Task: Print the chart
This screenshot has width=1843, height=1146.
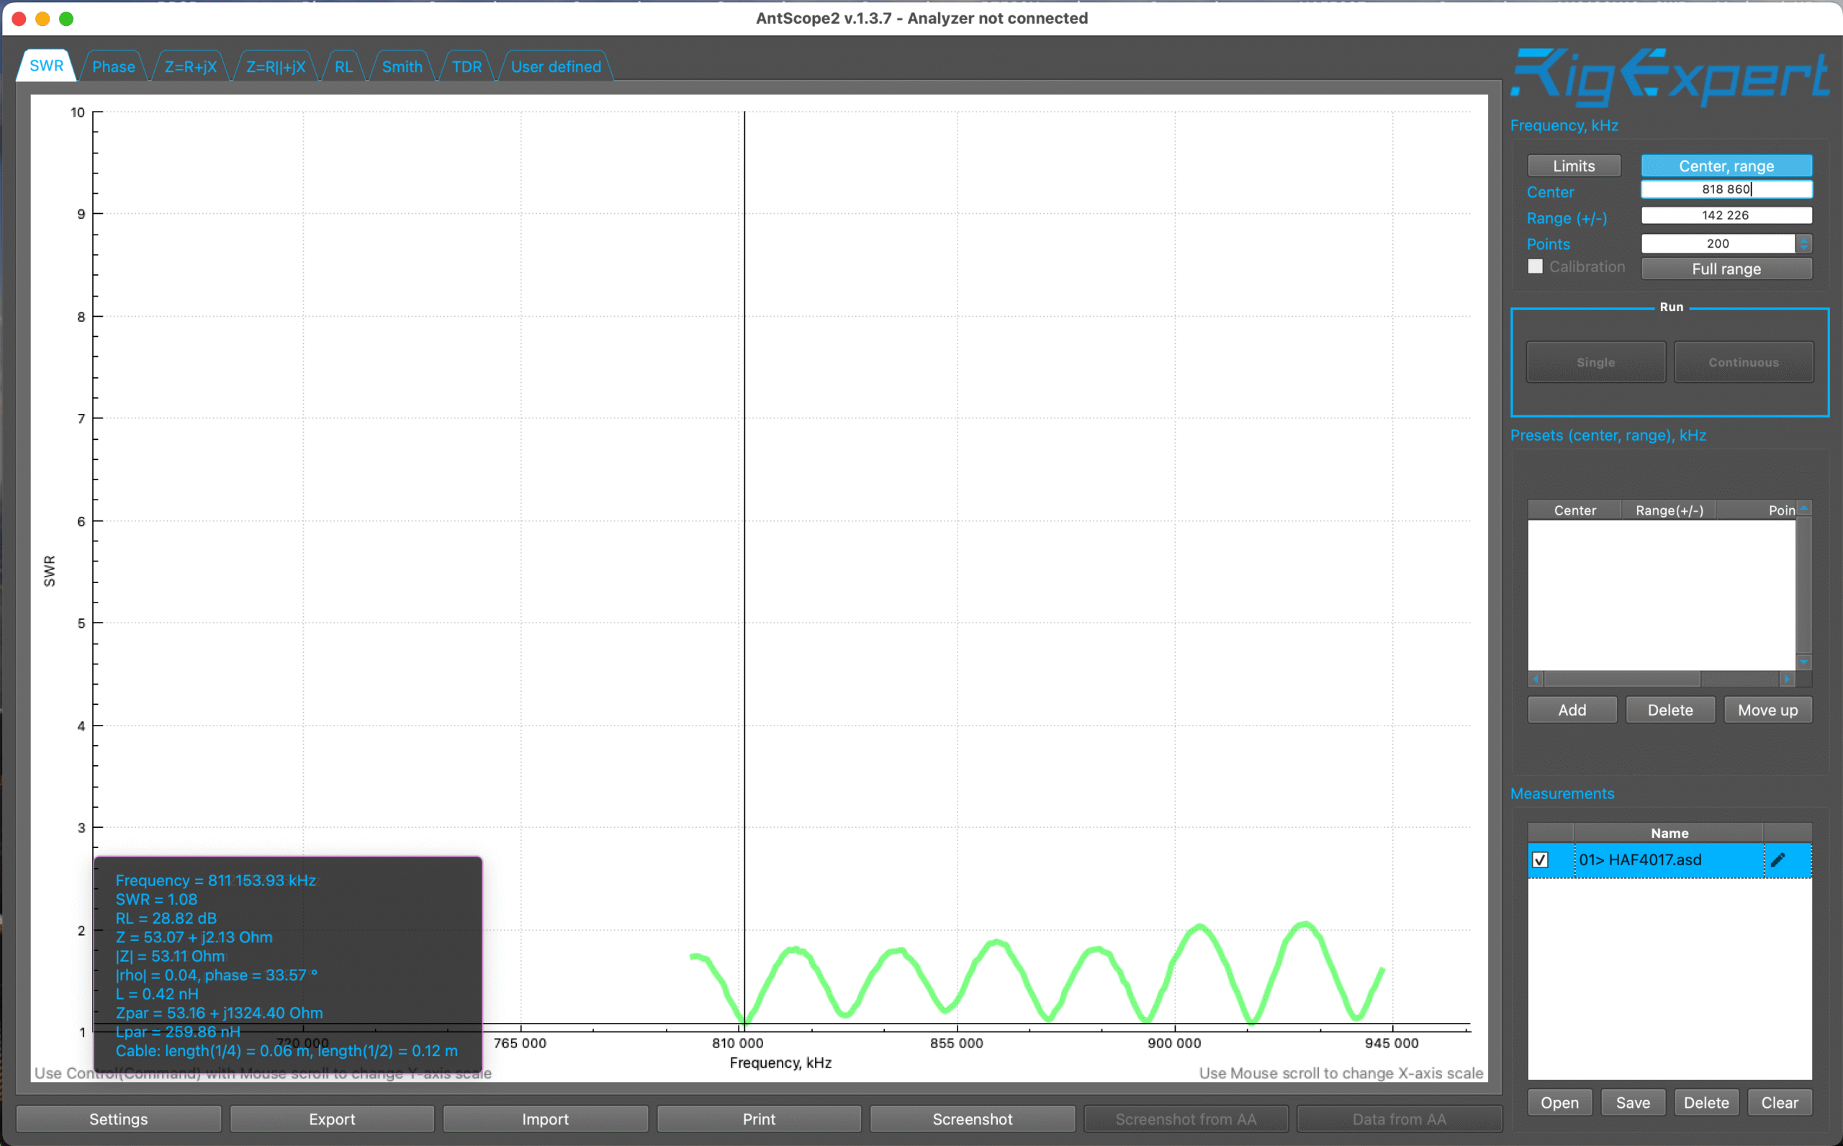Action: pos(759,1119)
